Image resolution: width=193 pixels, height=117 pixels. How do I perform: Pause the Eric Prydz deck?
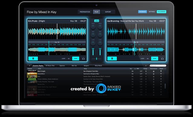tap(33, 59)
